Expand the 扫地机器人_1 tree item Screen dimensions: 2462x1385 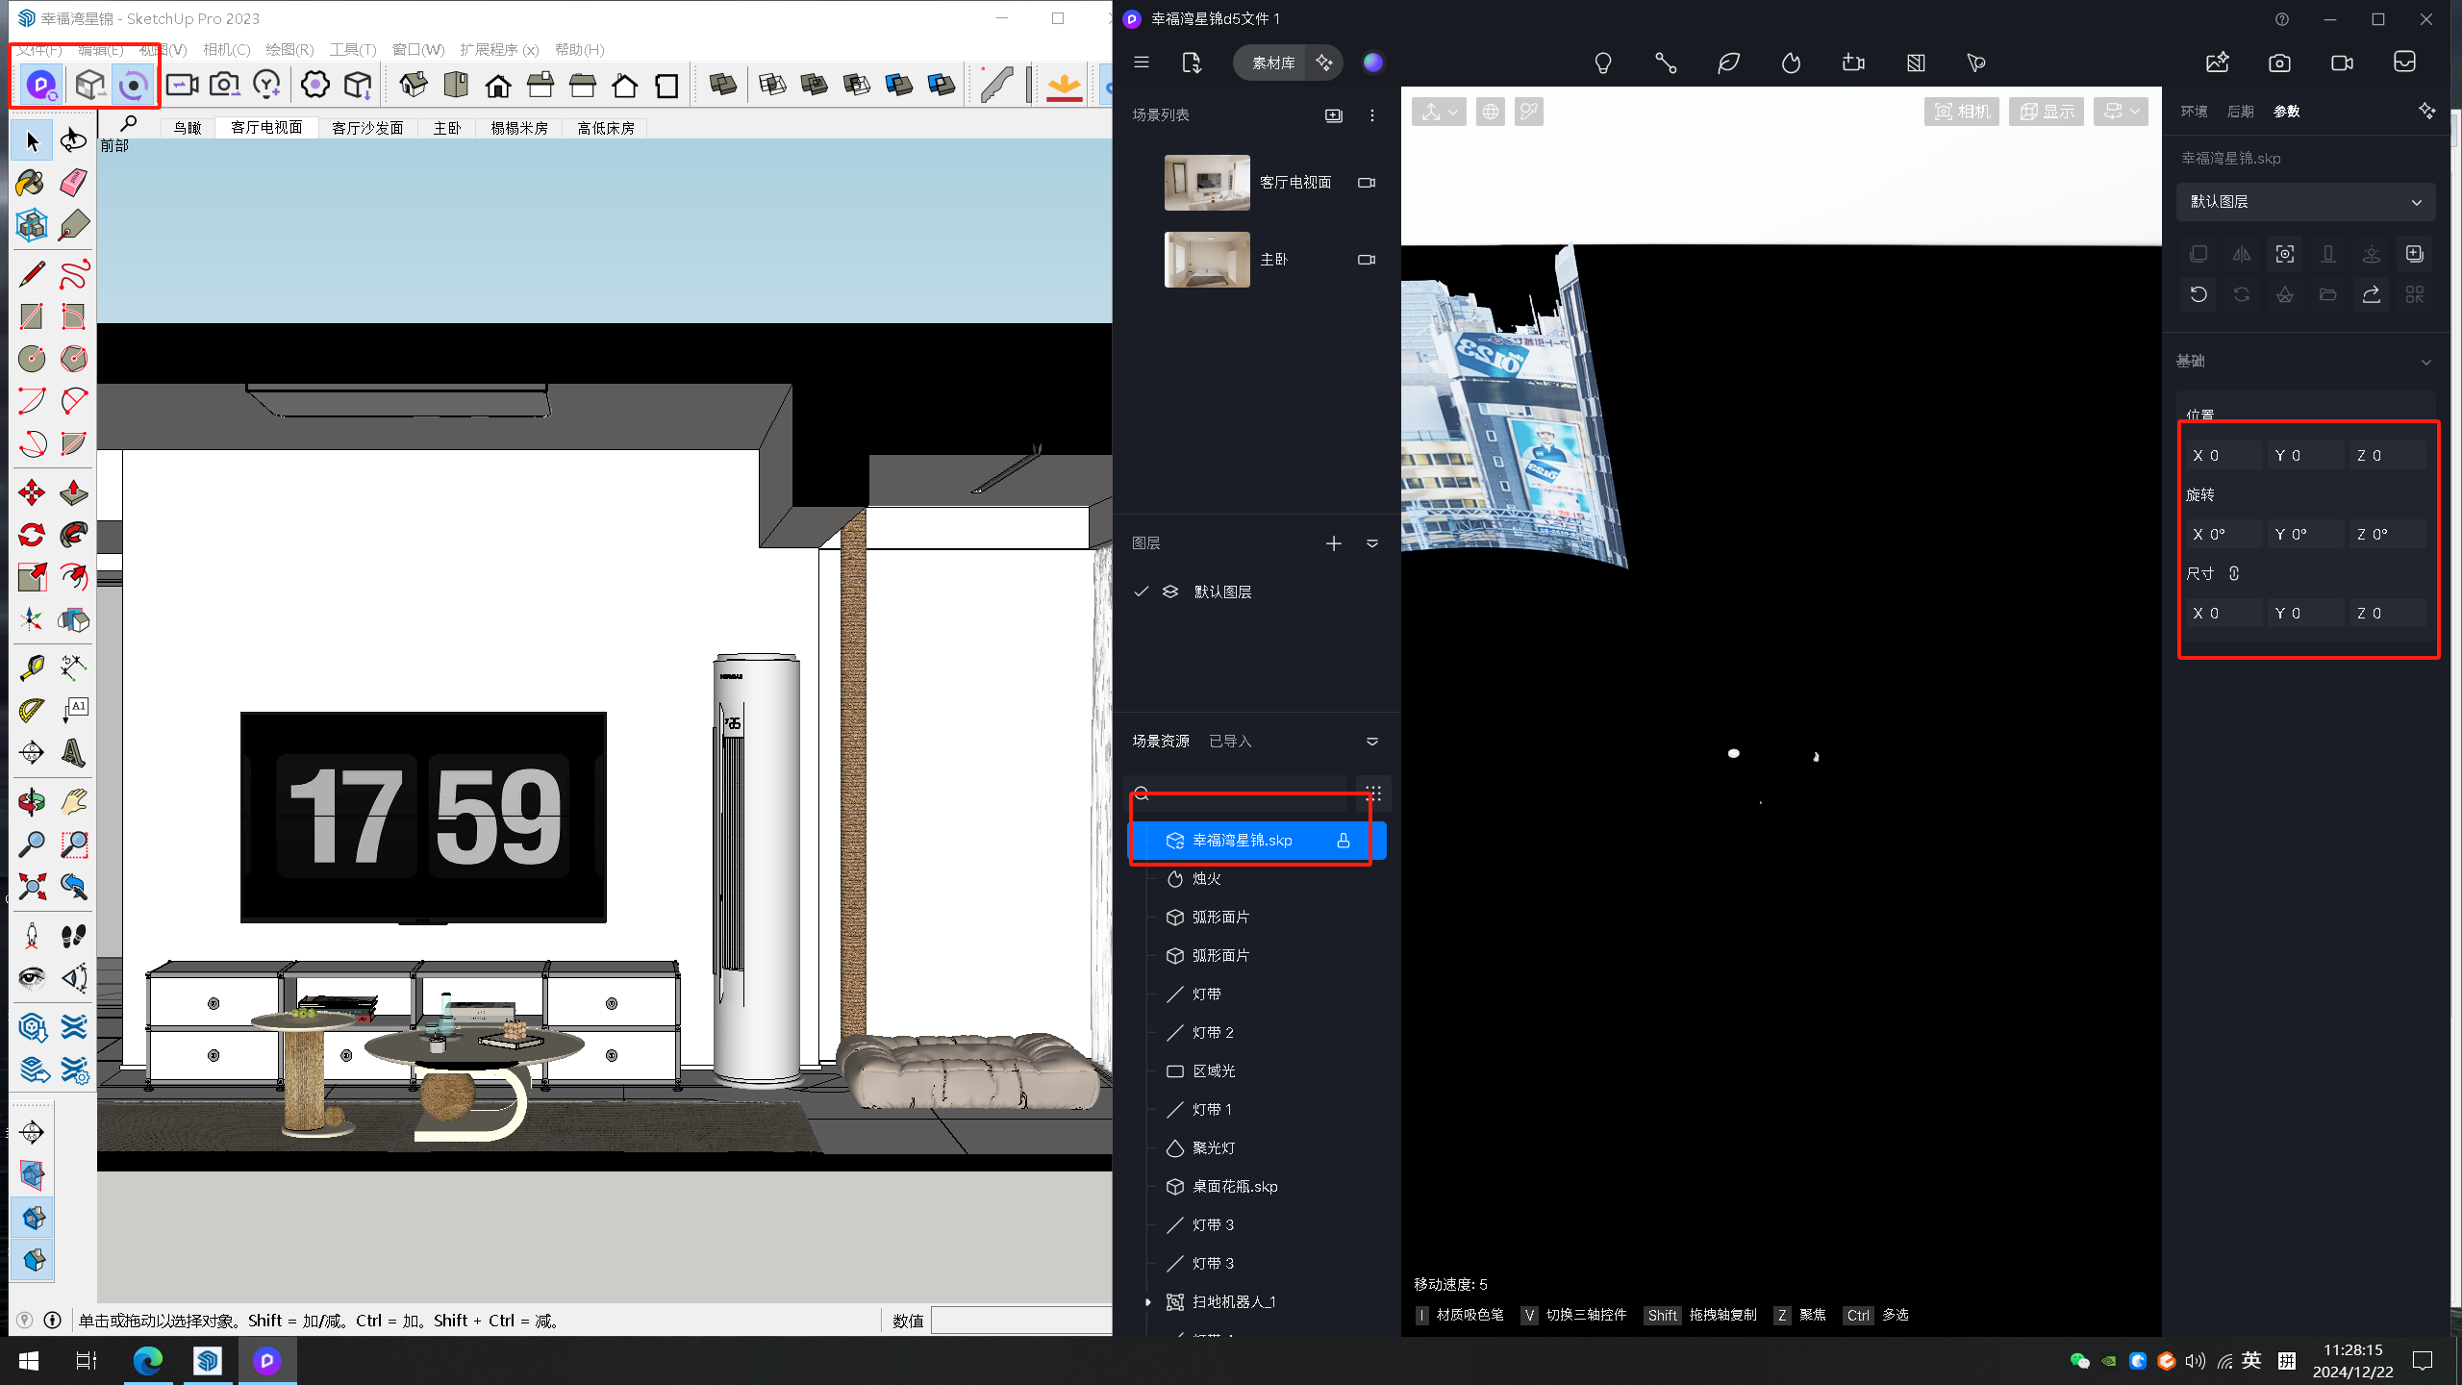pos(1147,1302)
